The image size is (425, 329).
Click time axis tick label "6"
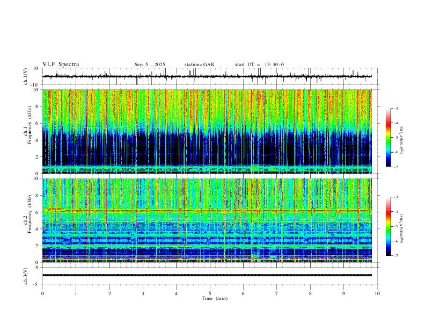click(x=243, y=294)
